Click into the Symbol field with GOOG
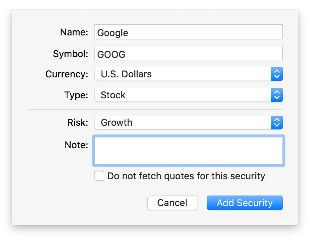The width and height of the screenshot is (310, 240). 188,54
